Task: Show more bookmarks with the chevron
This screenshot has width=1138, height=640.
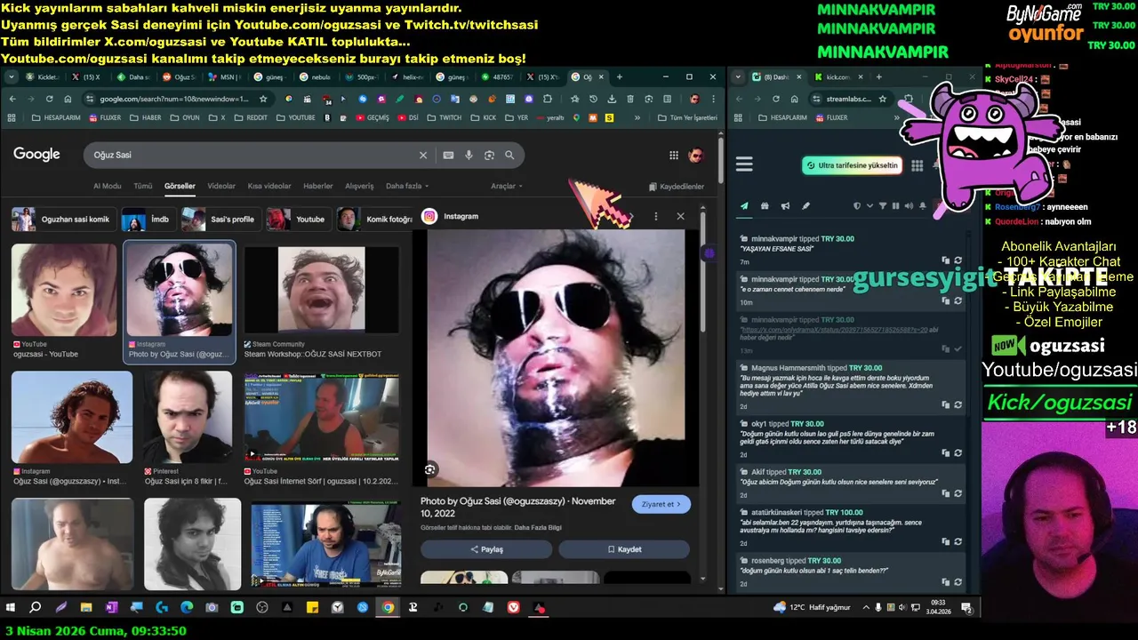Action: click(637, 117)
